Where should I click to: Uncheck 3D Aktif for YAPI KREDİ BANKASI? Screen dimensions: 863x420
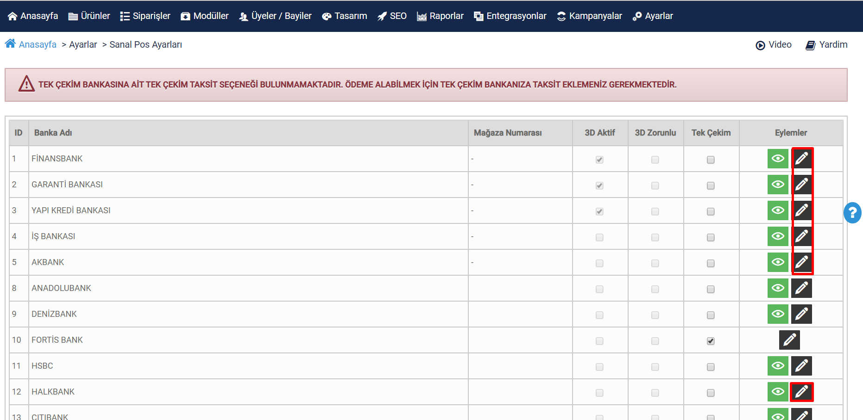(599, 211)
